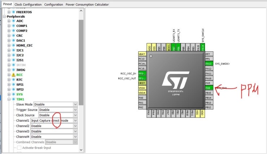
Task: Switch to the Pinout tab
Action: tap(8, 4)
